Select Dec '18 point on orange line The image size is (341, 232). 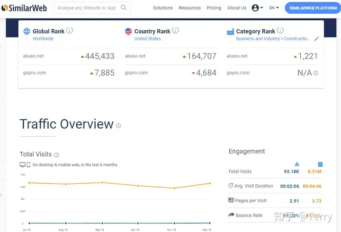(210, 183)
